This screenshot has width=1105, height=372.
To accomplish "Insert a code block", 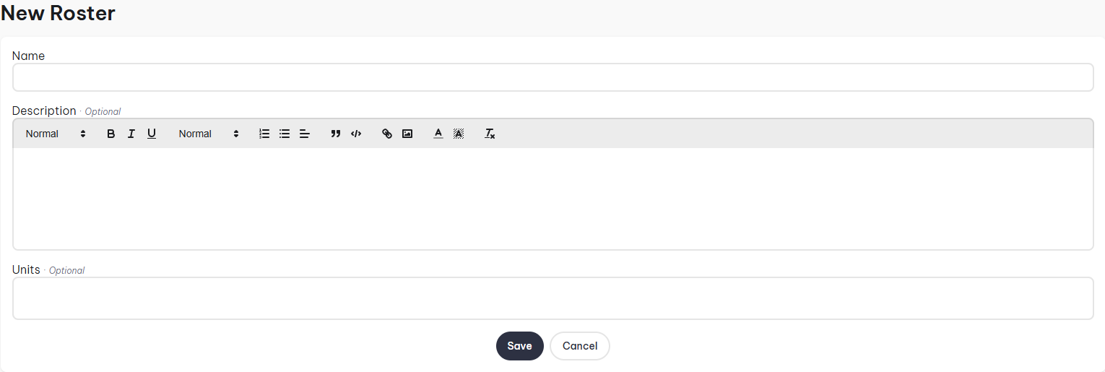I will 356,134.
